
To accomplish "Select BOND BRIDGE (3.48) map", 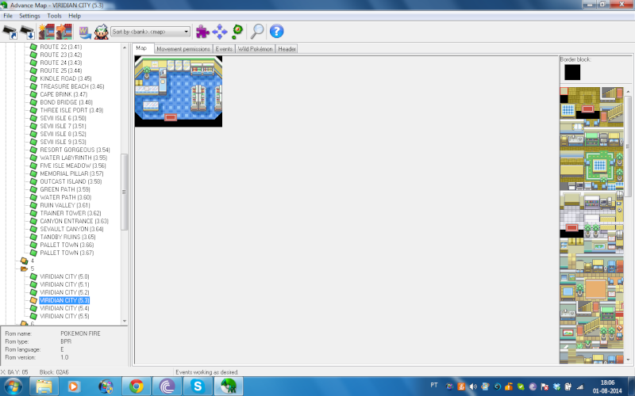I will (x=67, y=102).
